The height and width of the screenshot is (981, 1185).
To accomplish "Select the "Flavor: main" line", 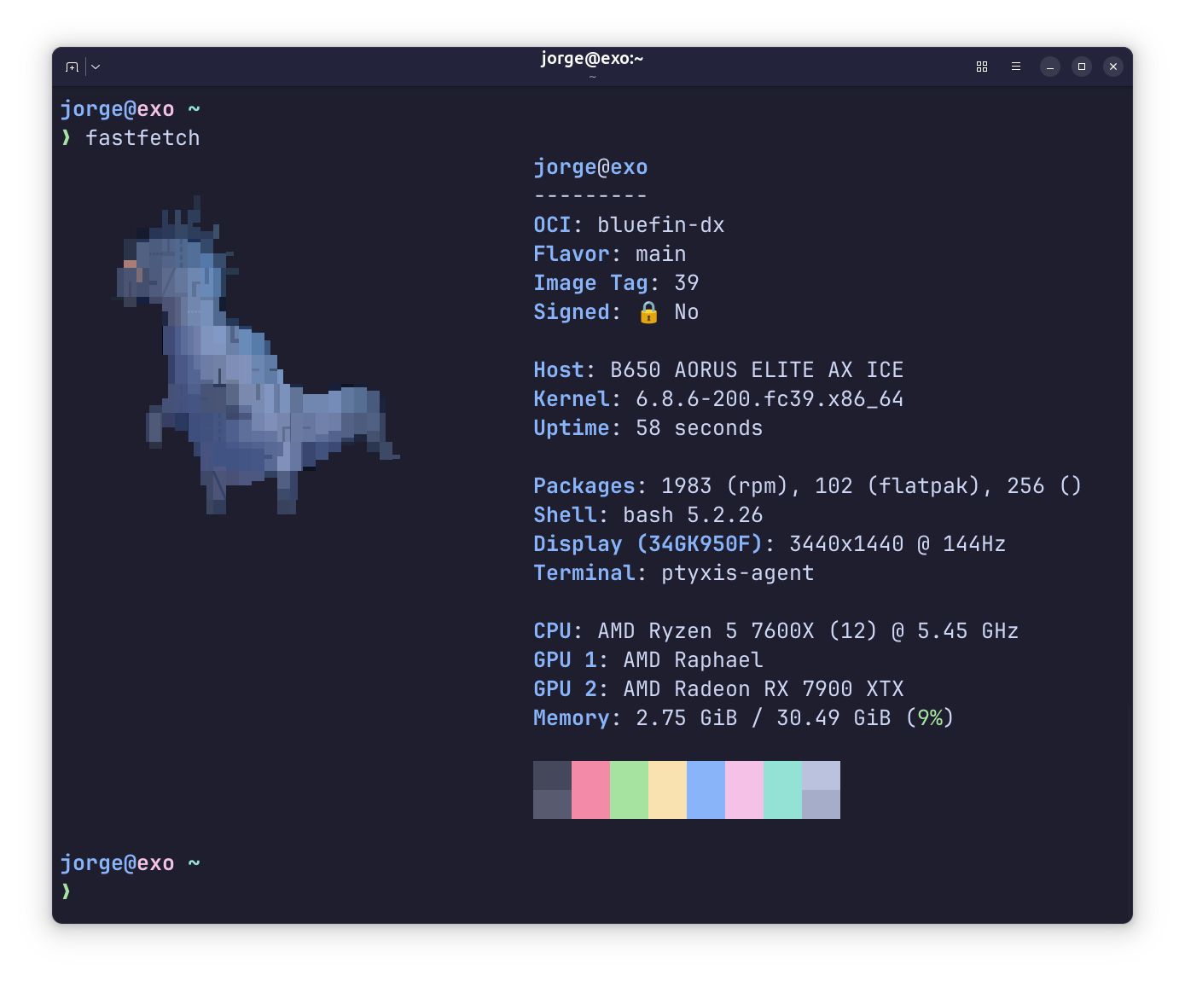I will (x=610, y=254).
